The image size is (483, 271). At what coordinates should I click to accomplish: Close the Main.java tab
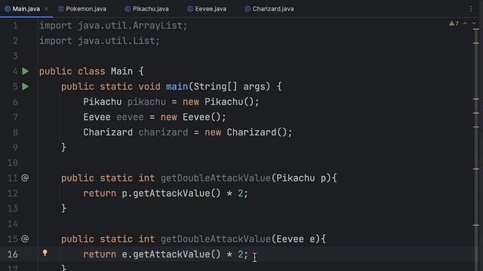click(46, 9)
